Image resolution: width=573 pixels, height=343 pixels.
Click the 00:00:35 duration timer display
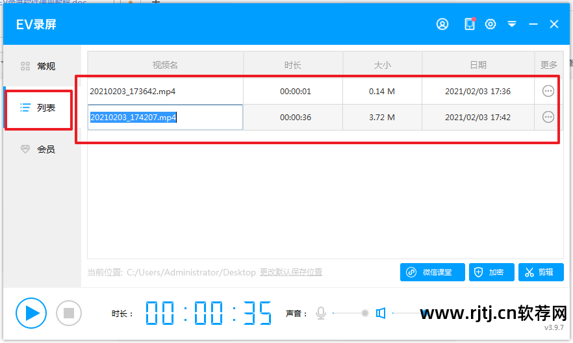click(x=209, y=313)
